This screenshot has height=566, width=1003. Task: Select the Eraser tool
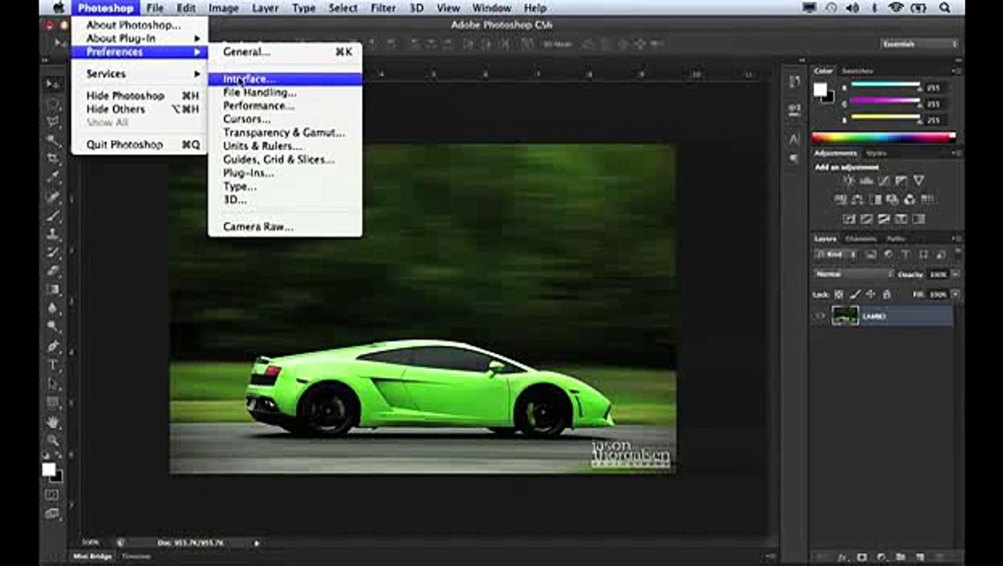[53, 271]
